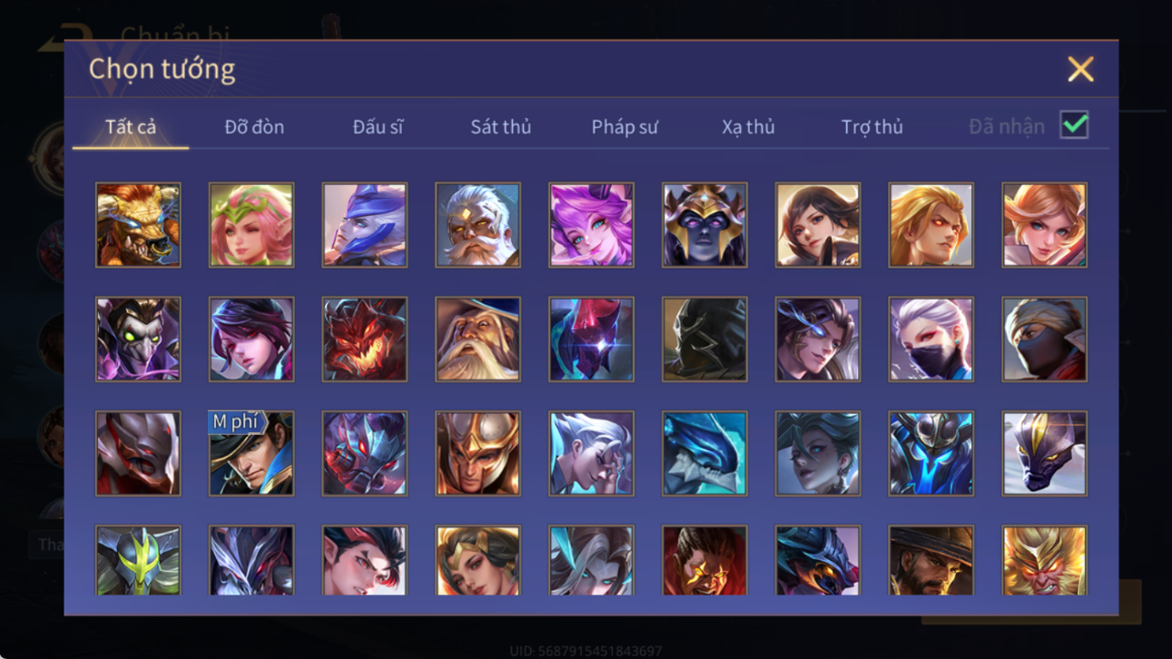This screenshot has width=1172, height=659.
Task: Choose the purple-haired girl hero portrait
Action: (591, 225)
